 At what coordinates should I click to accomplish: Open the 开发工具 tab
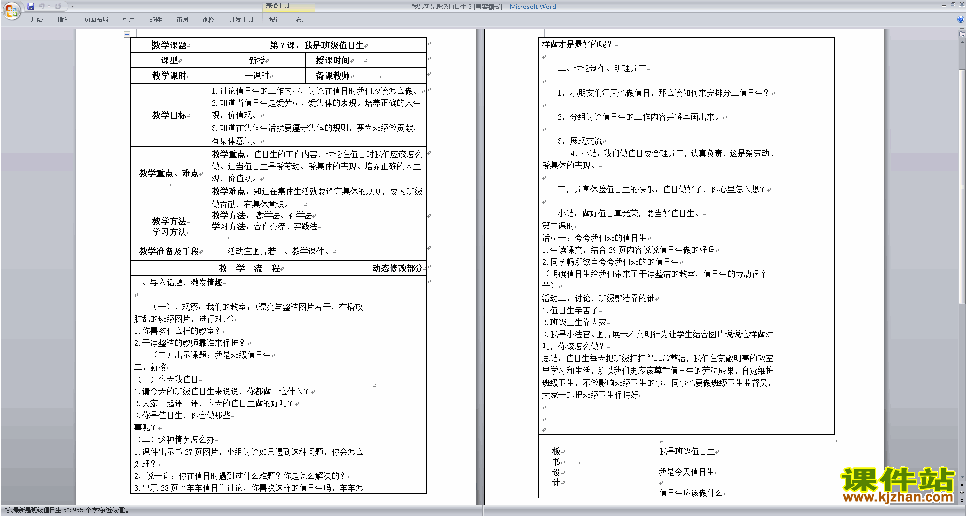tap(242, 19)
